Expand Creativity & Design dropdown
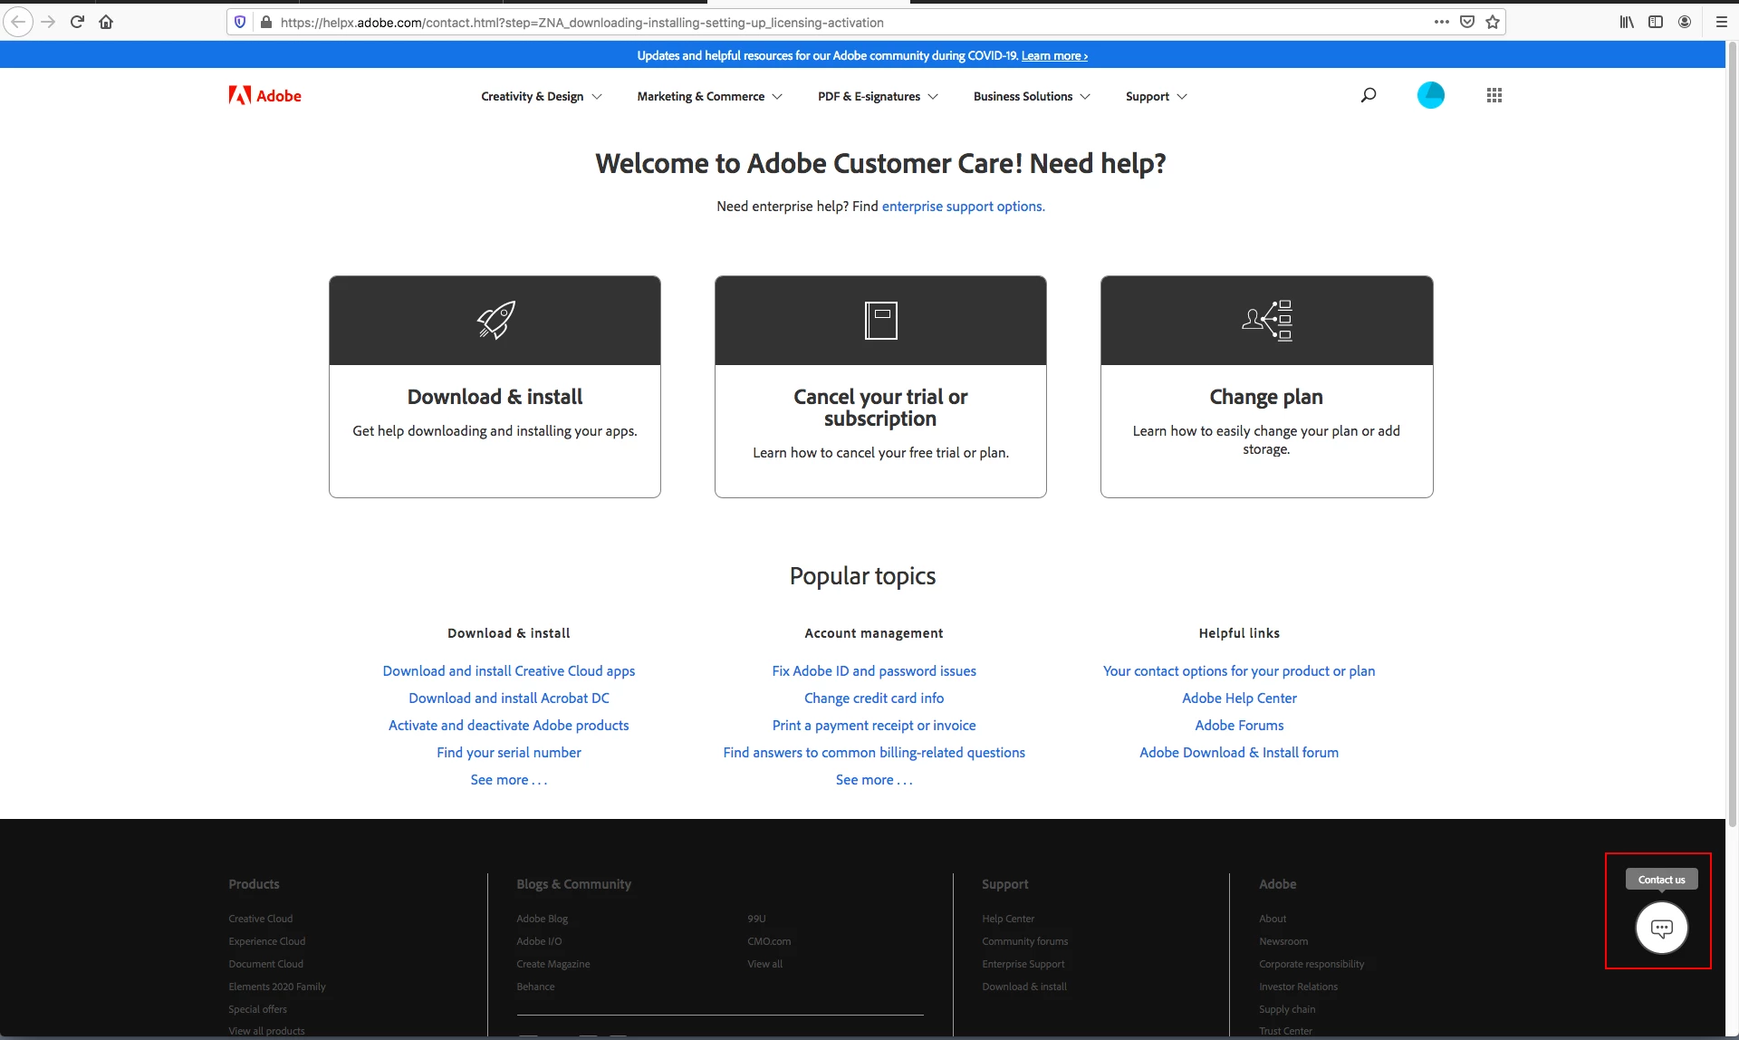1739x1040 pixels. [x=541, y=96]
